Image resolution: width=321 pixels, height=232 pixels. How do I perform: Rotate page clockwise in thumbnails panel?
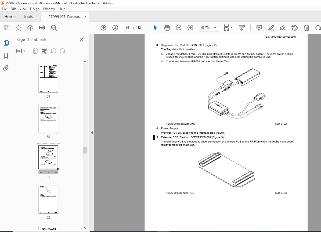click(x=62, y=51)
